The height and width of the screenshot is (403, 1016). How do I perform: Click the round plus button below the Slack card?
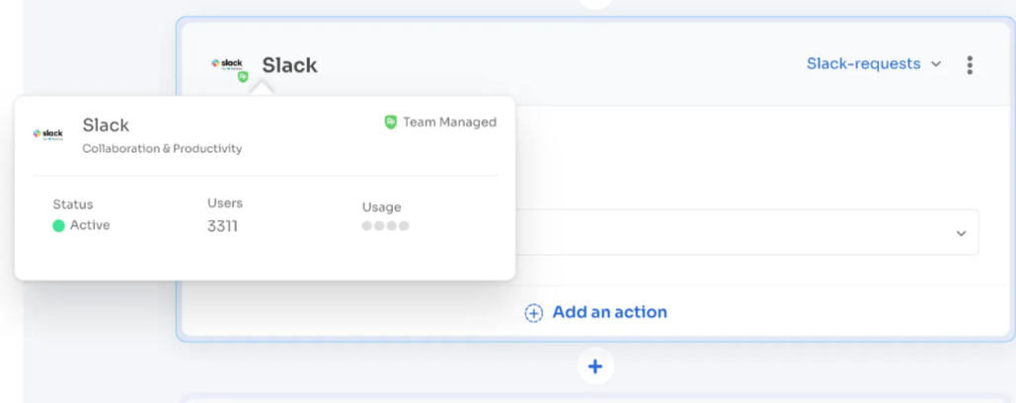point(595,366)
